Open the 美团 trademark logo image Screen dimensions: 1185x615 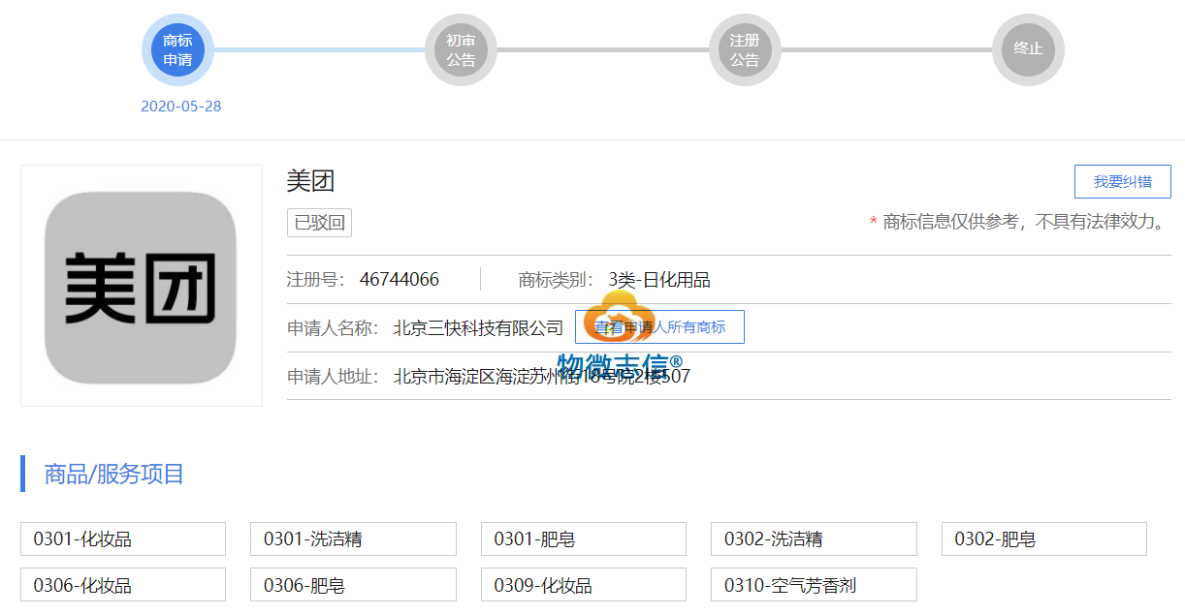coord(142,286)
